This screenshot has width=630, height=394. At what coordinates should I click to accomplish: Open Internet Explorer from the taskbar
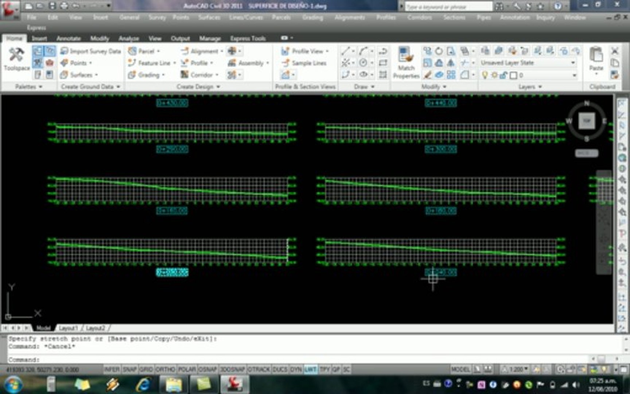click(143, 384)
